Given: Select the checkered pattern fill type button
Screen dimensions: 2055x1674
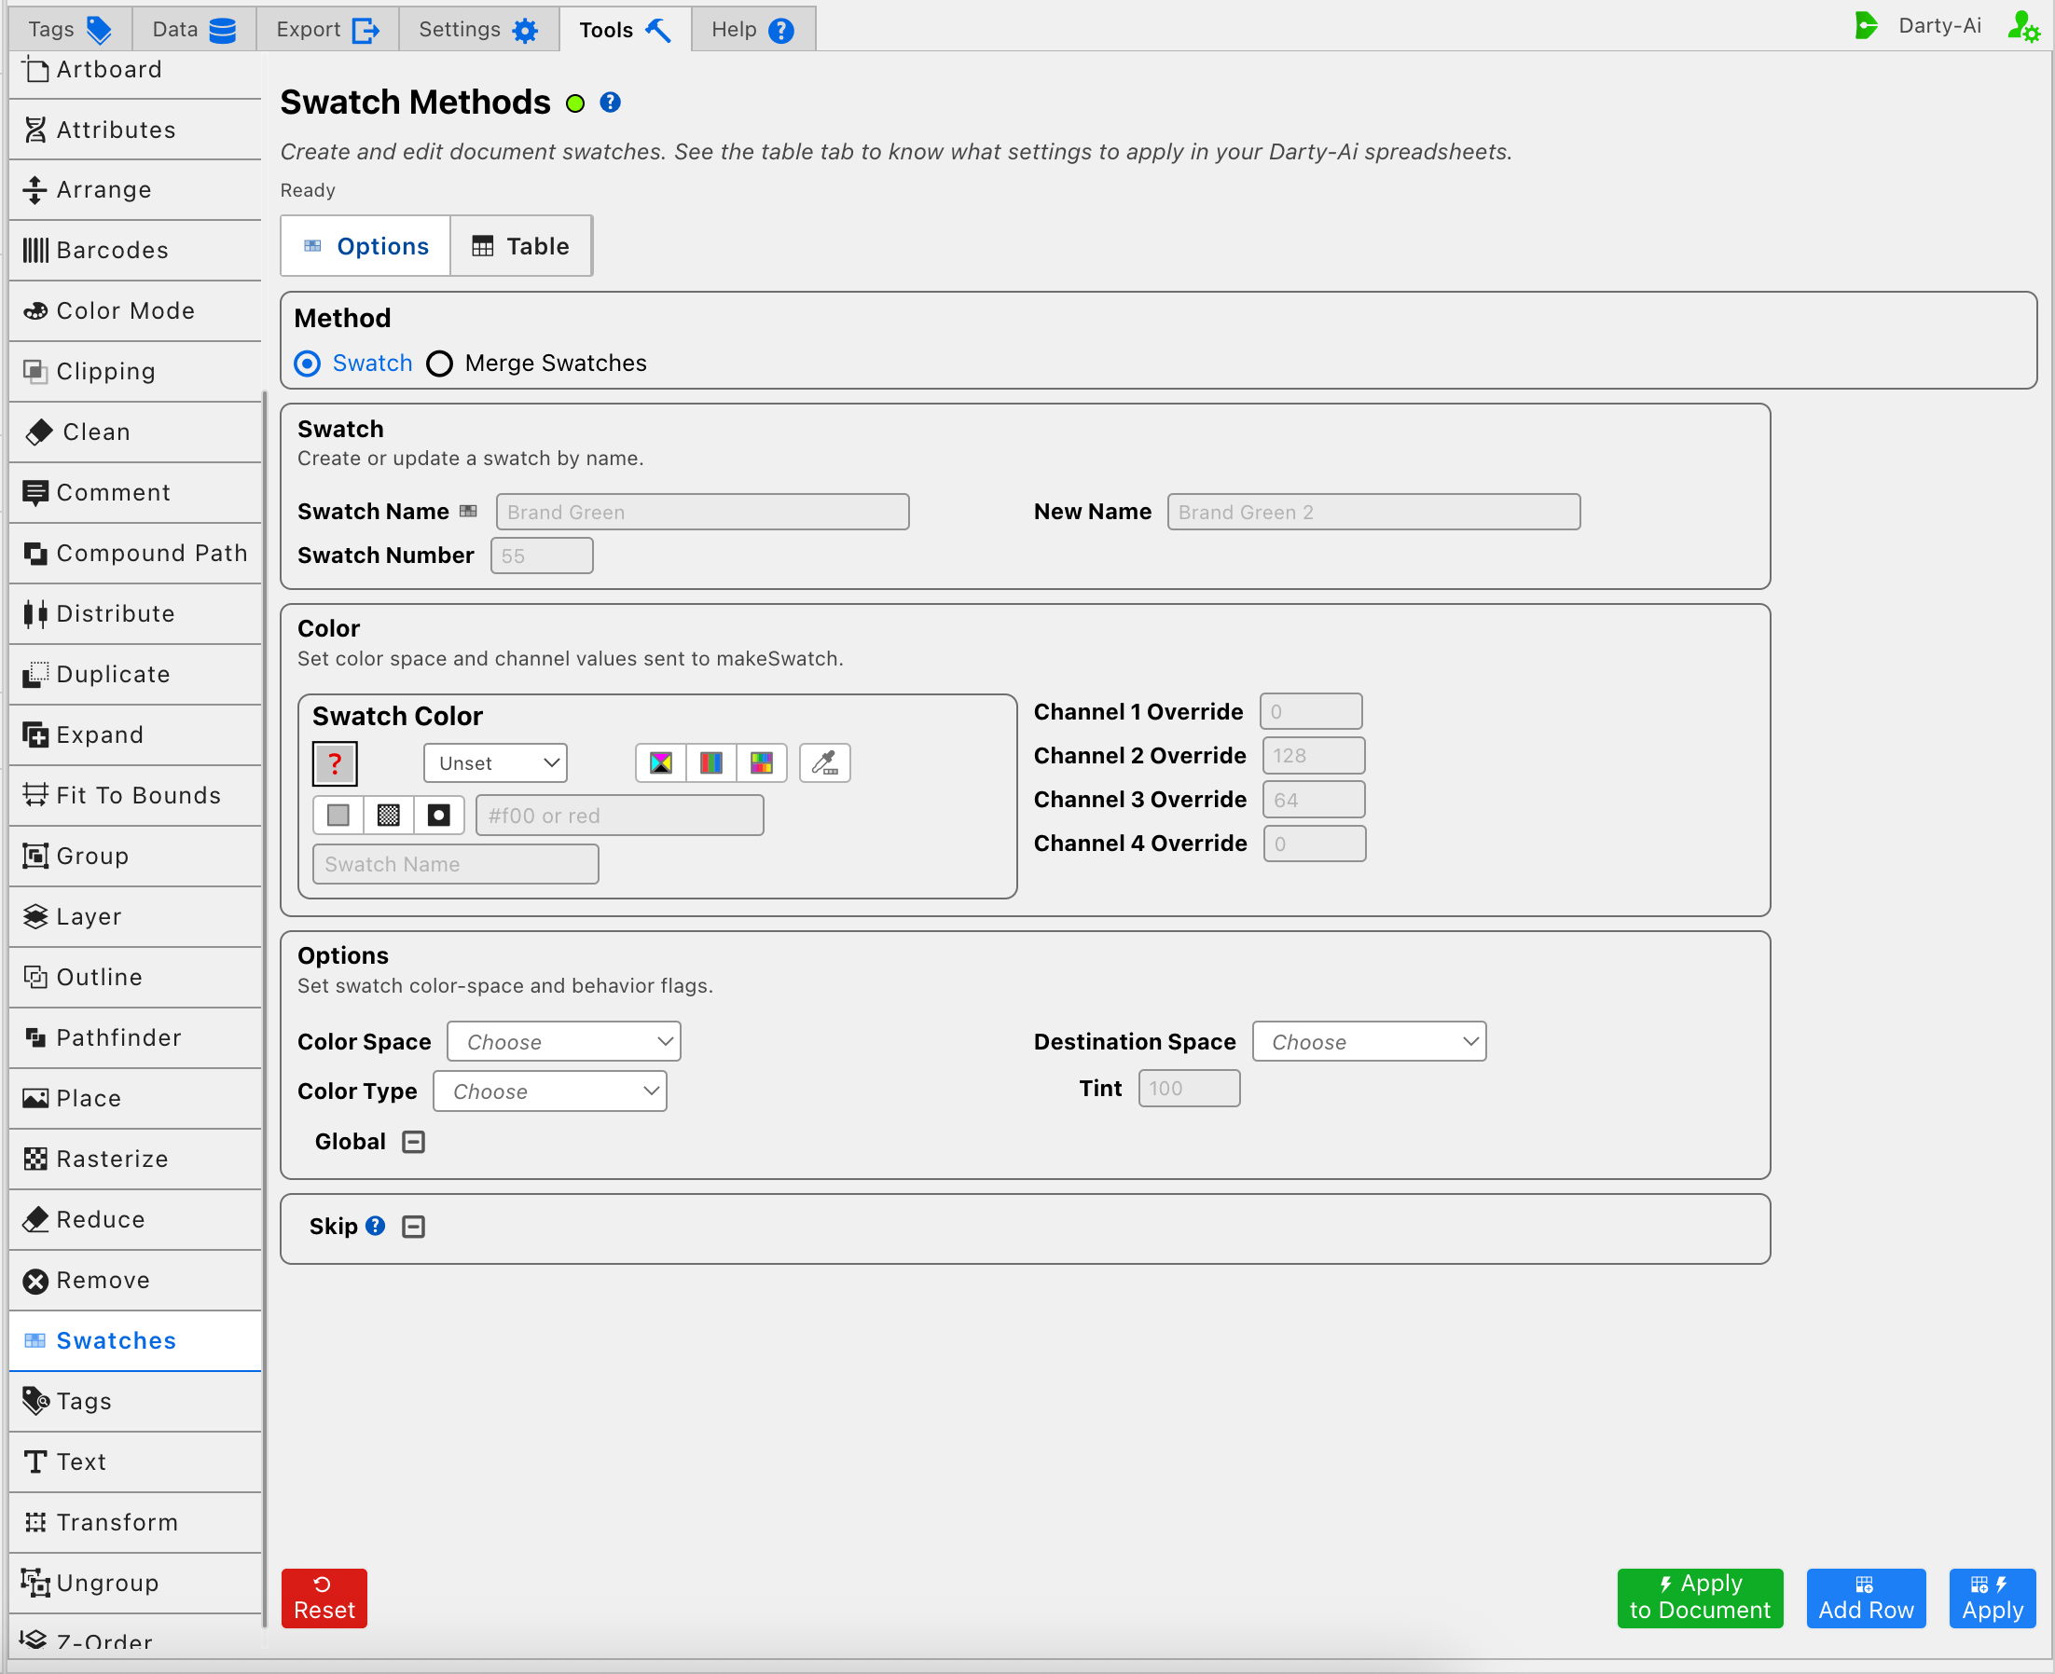Looking at the screenshot, I should [x=388, y=816].
